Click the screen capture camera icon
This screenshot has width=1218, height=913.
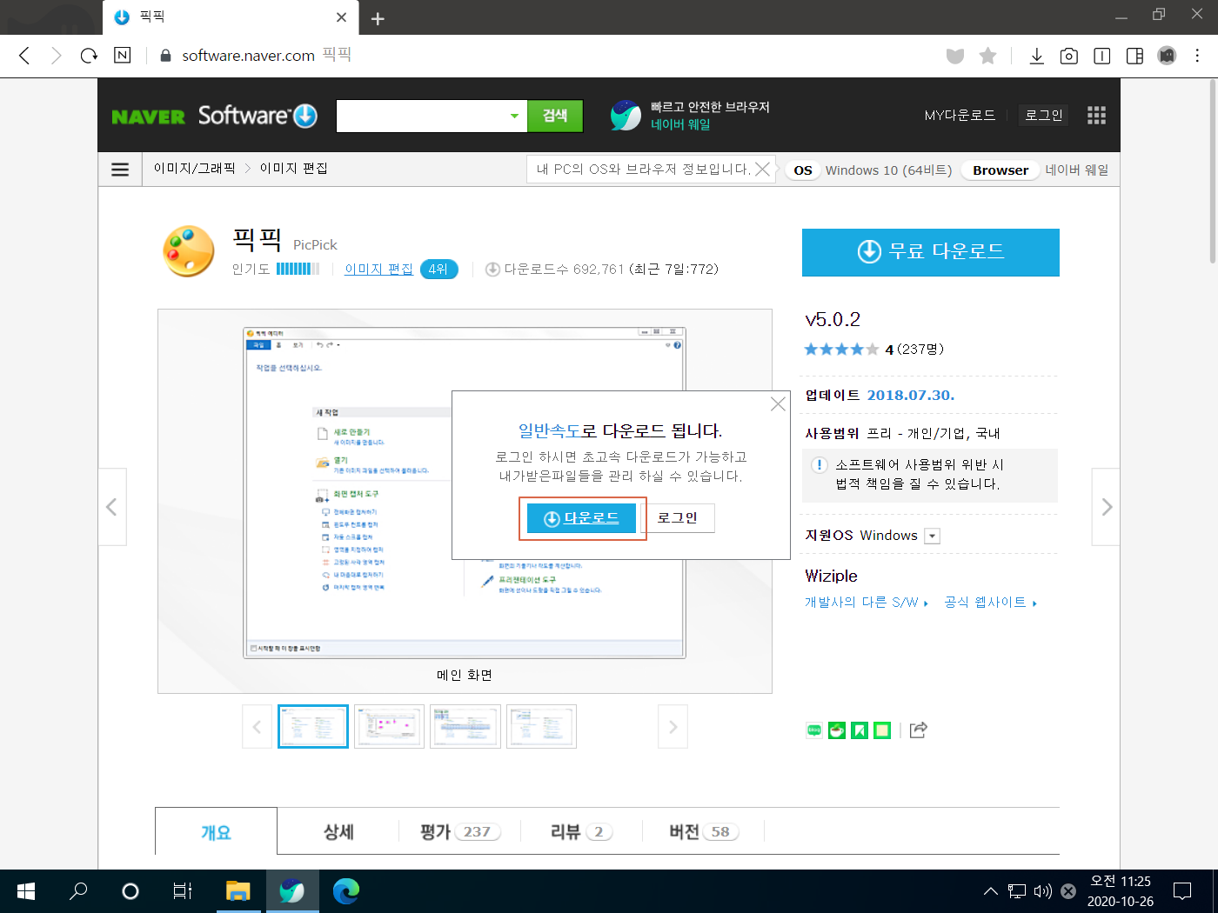1069,56
